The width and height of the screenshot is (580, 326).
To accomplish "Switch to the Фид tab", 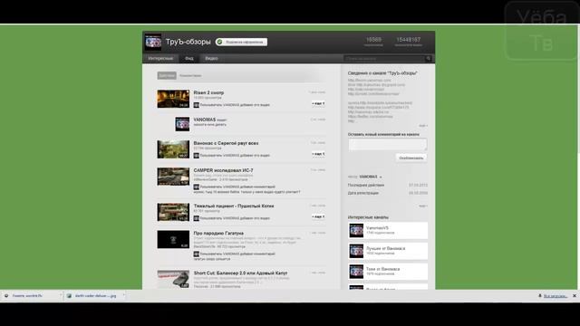I will point(189,58).
